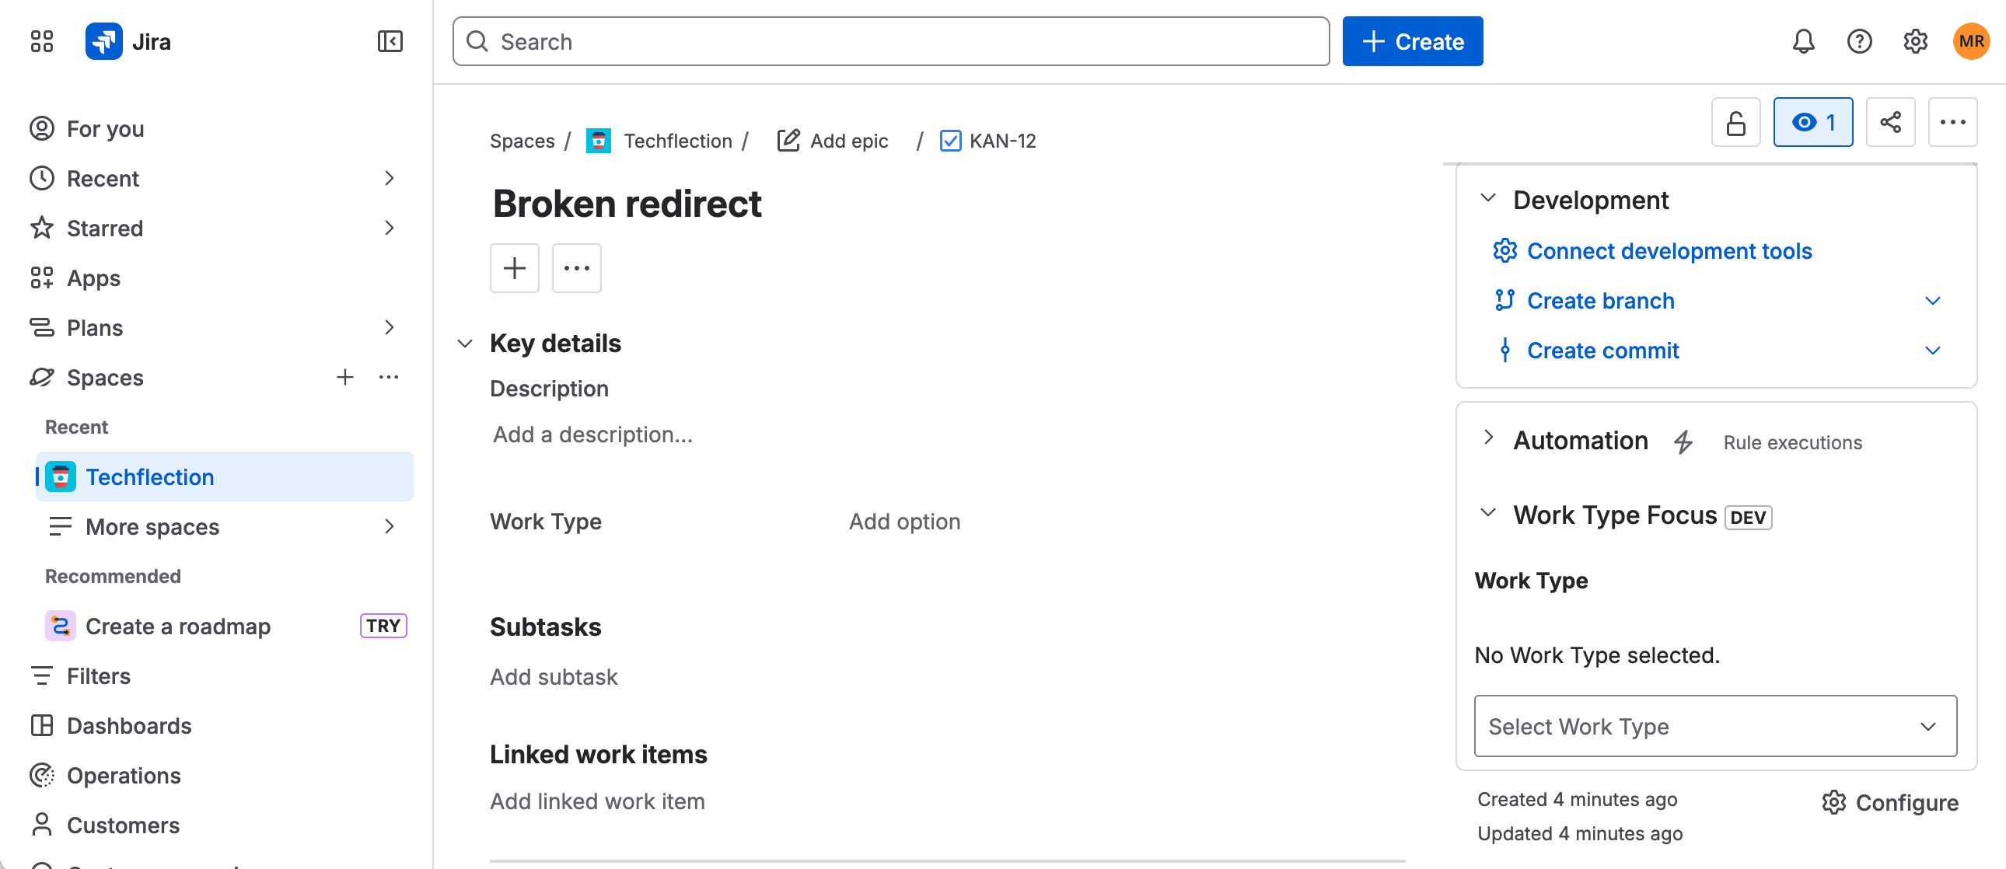Click Add subtask

pos(554,677)
